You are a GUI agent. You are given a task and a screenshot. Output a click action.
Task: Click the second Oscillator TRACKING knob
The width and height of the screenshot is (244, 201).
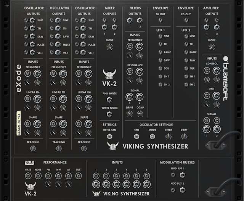click(59, 148)
